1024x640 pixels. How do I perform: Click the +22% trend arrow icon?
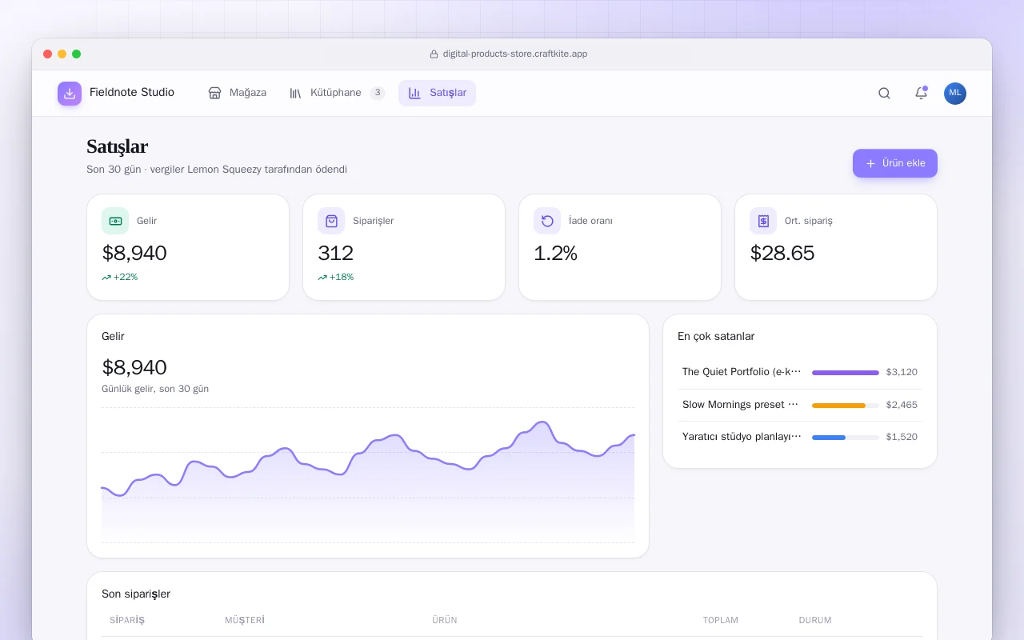click(x=106, y=278)
